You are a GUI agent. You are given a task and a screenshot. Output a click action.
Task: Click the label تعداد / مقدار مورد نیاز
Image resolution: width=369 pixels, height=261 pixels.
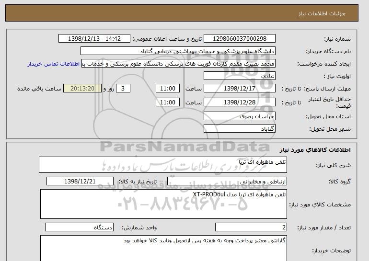(x=324, y=227)
